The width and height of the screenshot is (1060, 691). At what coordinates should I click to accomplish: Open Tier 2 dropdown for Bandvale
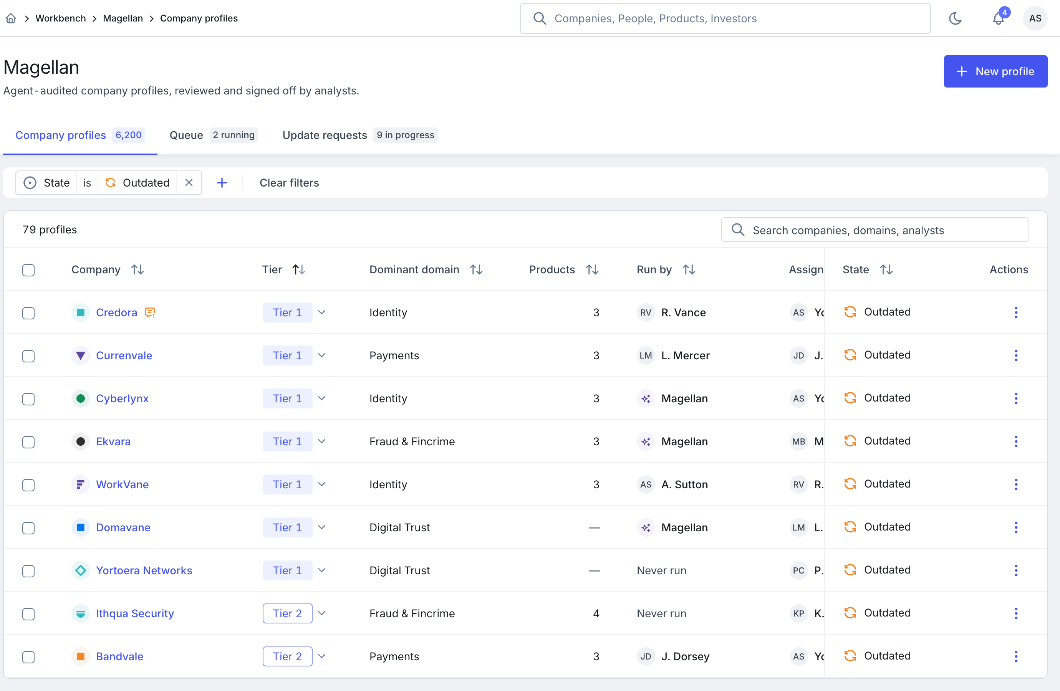[x=321, y=656]
